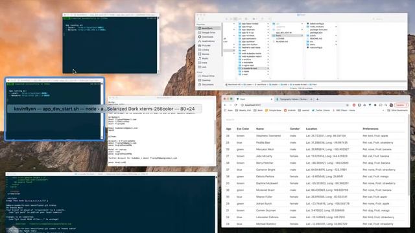Viewport: 415px width, 233px height.
Task: Click the browser back arrow
Action: pyautogui.click(x=225, y=105)
